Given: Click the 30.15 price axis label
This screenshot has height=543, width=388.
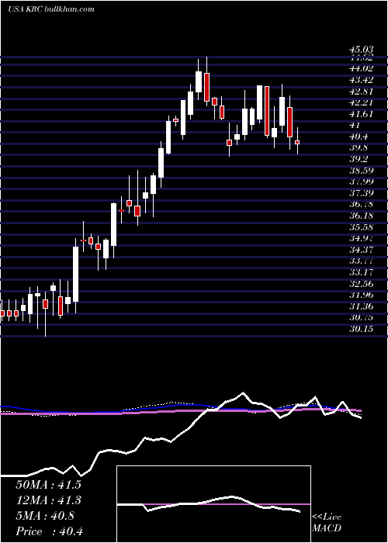Looking at the screenshot, I should point(361,329).
